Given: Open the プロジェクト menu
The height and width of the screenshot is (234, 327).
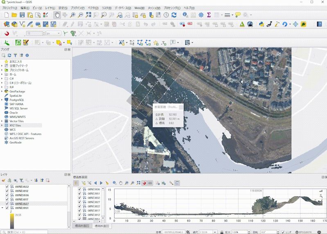Looking at the screenshot, I should point(9,8).
